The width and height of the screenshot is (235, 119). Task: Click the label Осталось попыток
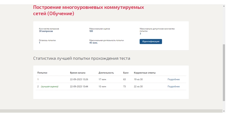tap(47, 40)
